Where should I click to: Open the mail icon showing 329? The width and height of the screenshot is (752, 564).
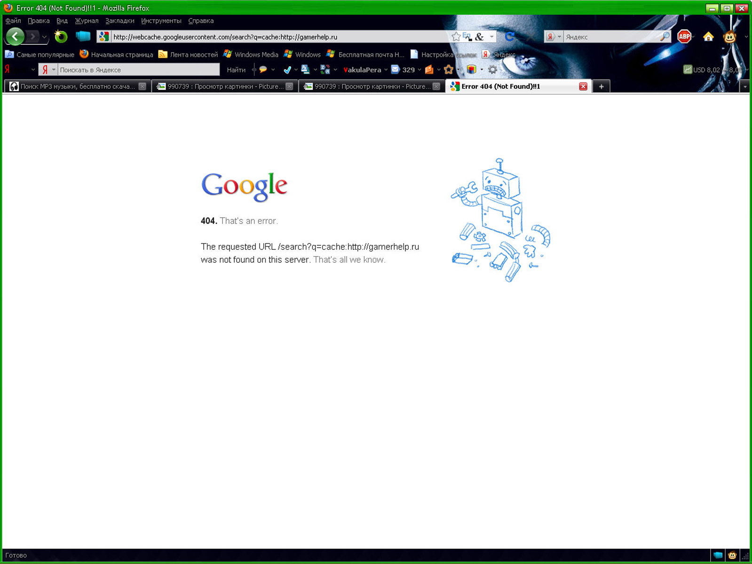[403, 70]
